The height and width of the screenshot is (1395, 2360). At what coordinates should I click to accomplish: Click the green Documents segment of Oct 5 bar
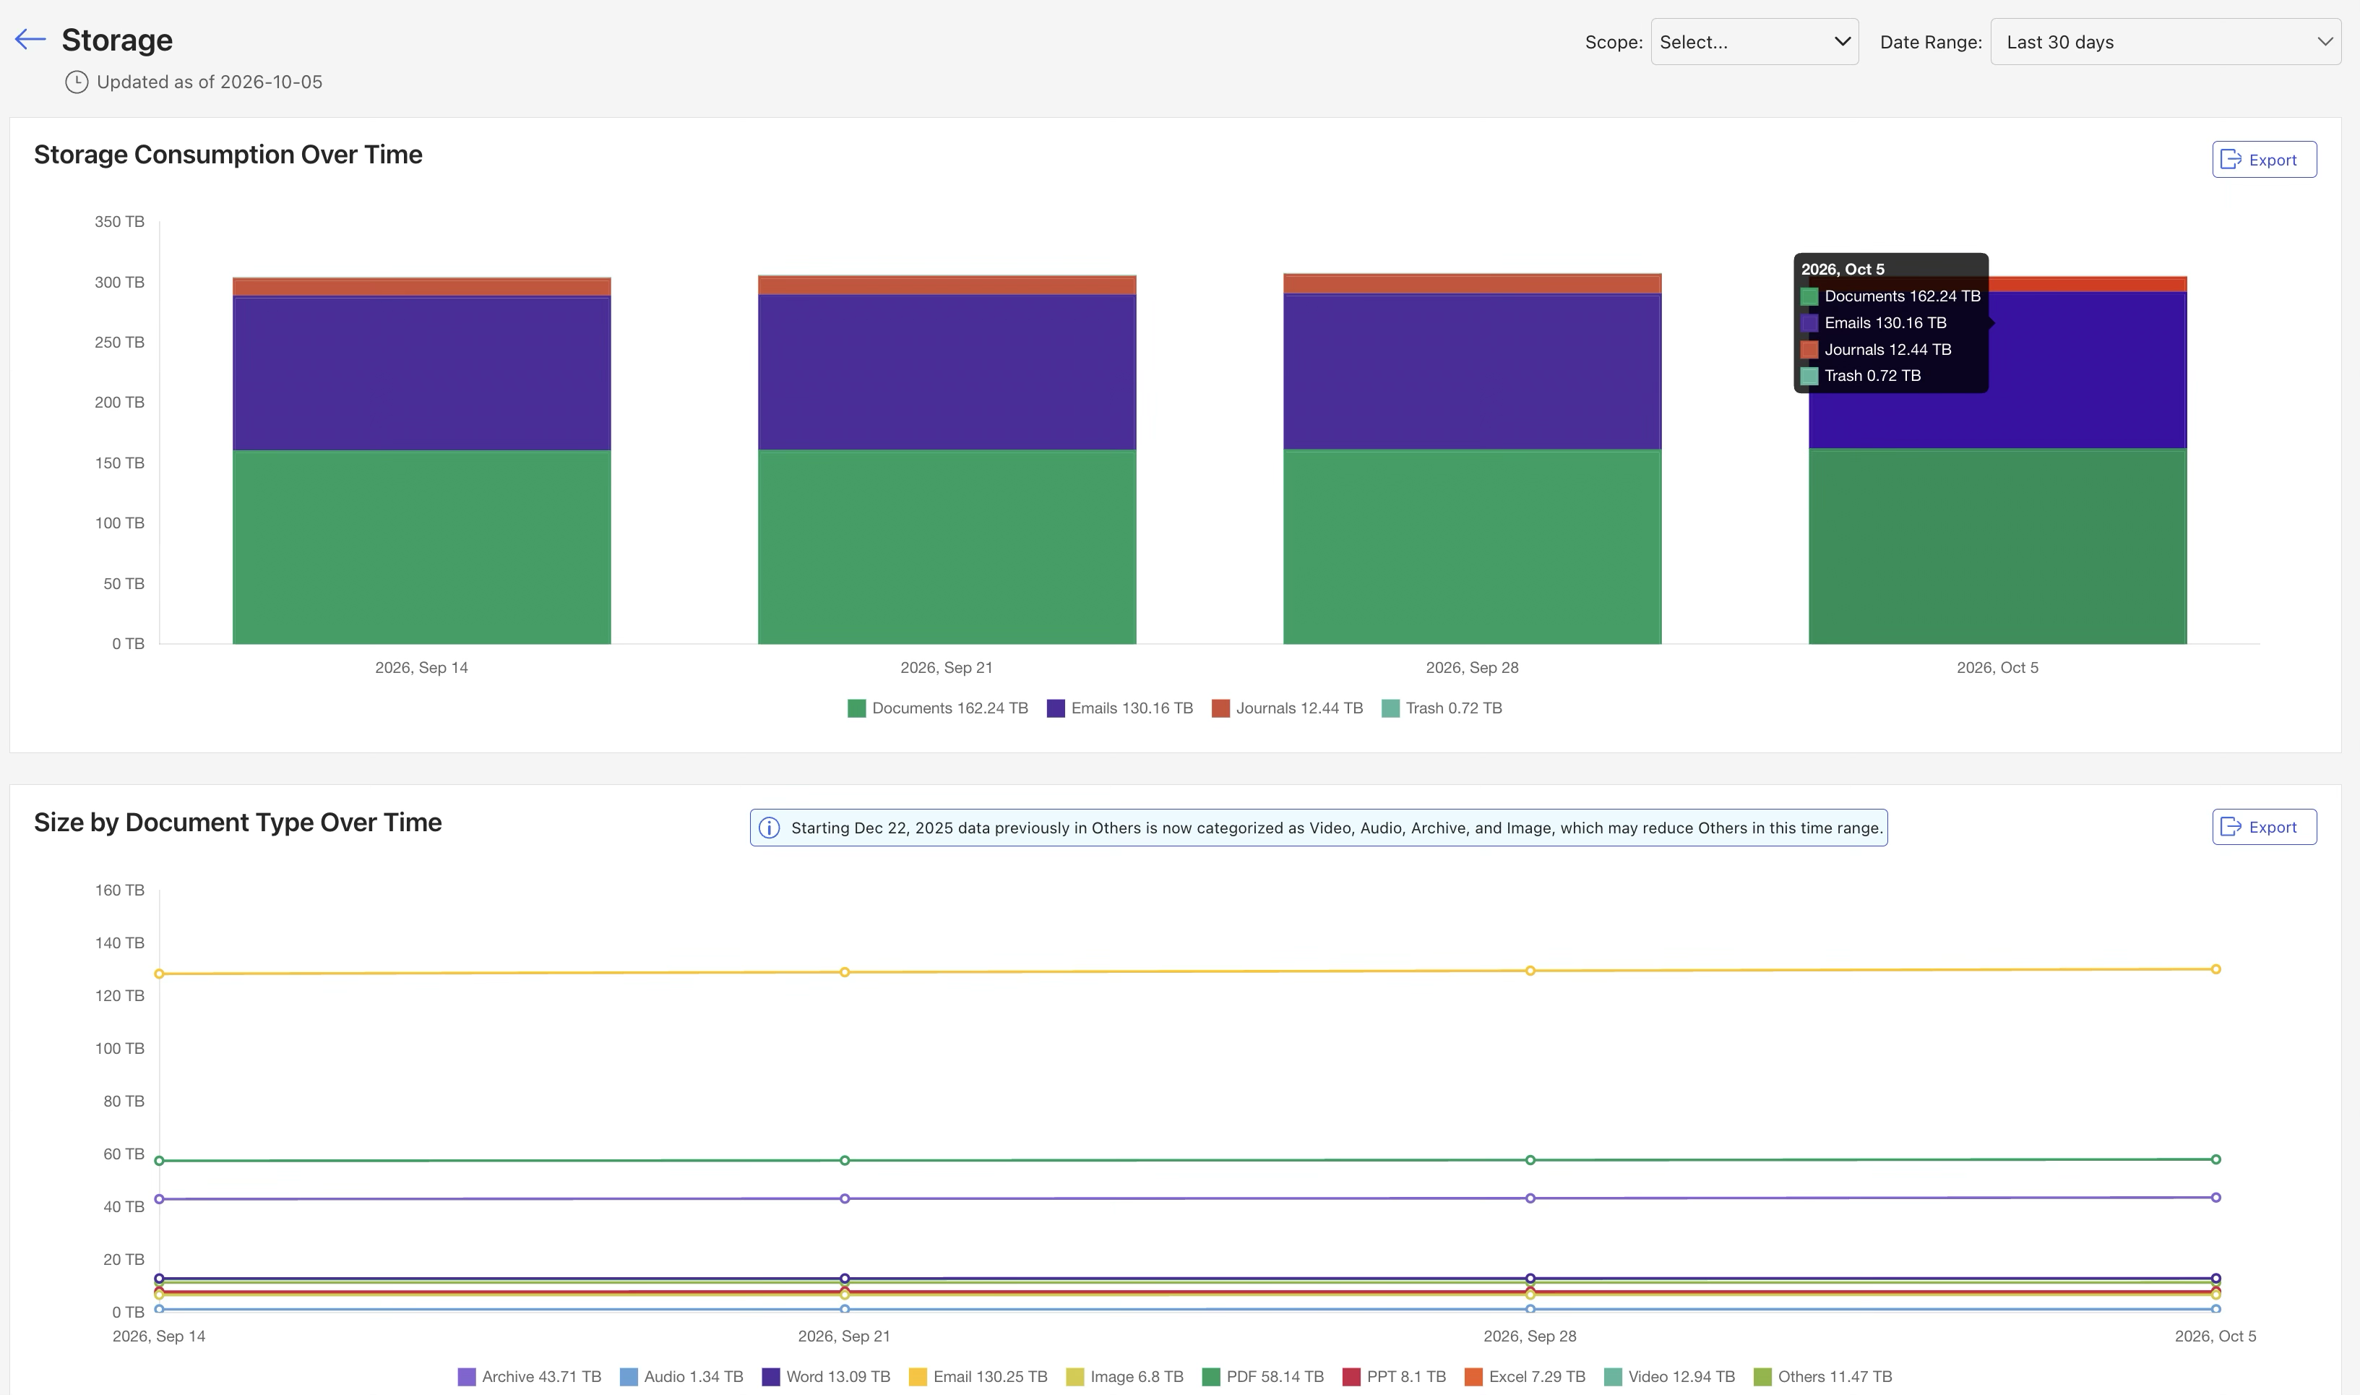pos(1997,546)
